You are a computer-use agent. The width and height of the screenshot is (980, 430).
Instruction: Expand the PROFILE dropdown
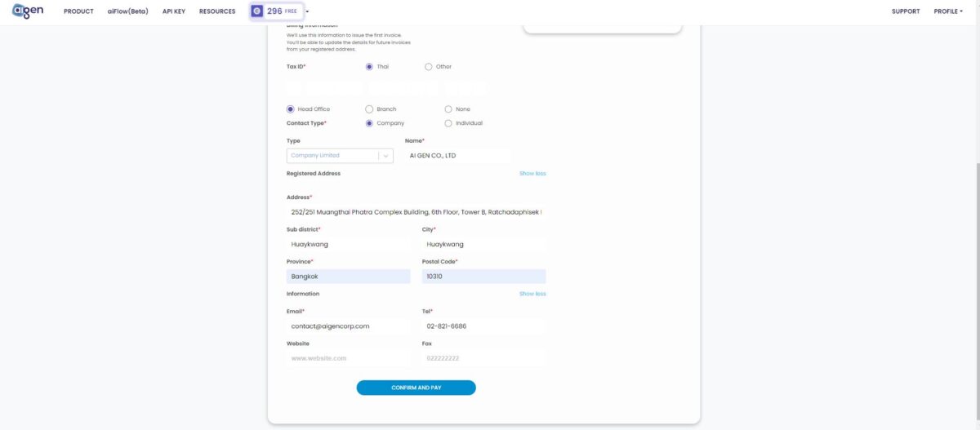click(x=948, y=11)
